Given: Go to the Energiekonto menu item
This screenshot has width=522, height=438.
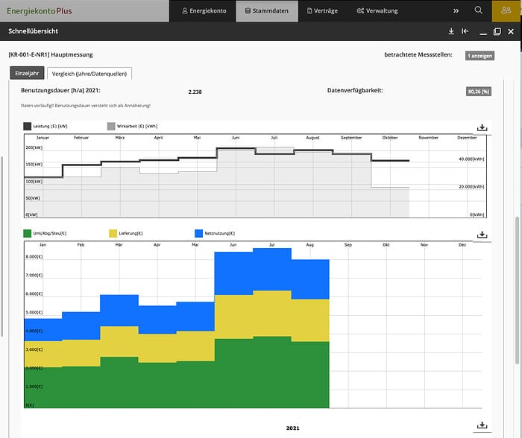Looking at the screenshot, I should pyautogui.click(x=203, y=10).
